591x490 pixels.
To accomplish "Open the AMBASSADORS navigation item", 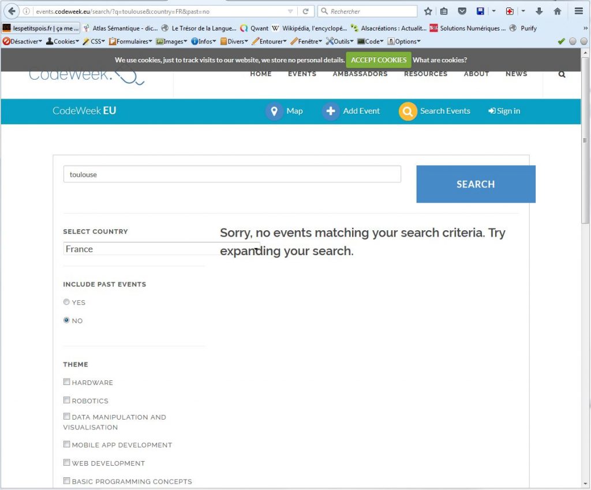I will 360,74.
